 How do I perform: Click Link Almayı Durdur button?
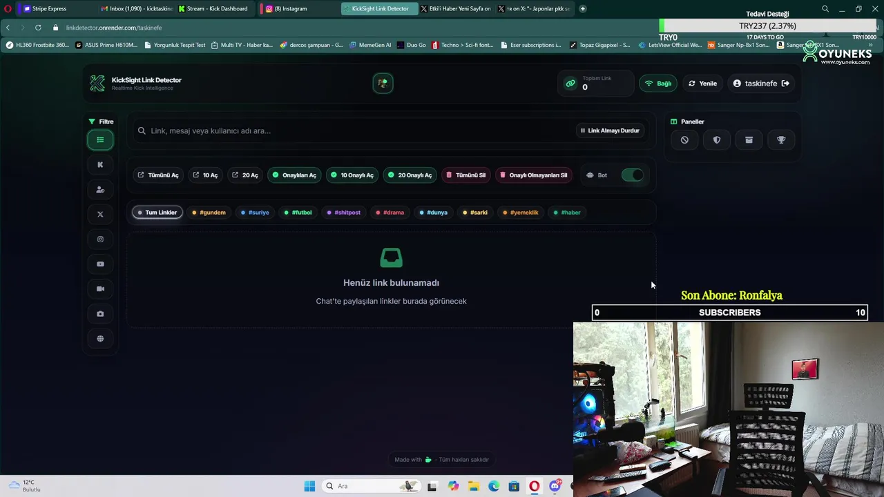click(x=610, y=130)
